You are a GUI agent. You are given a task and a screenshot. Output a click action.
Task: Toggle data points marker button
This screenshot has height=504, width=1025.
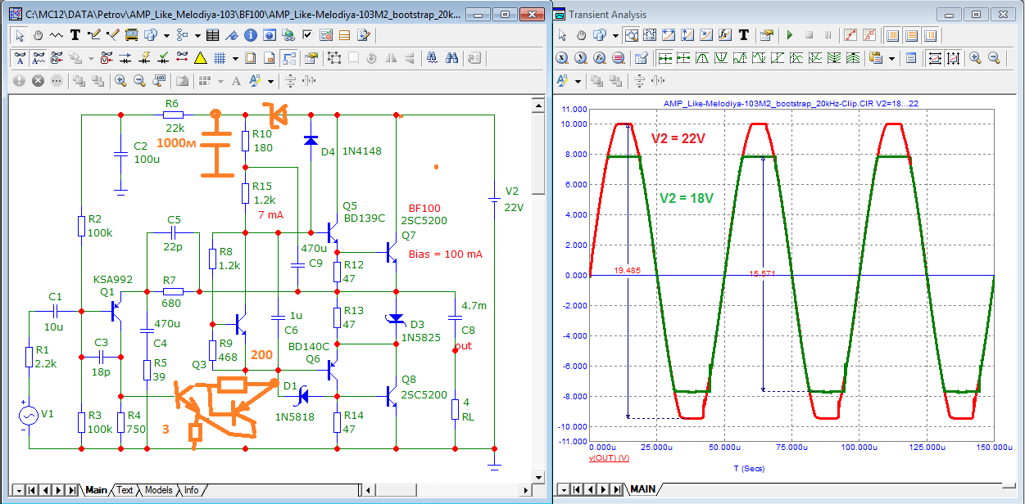(850, 35)
